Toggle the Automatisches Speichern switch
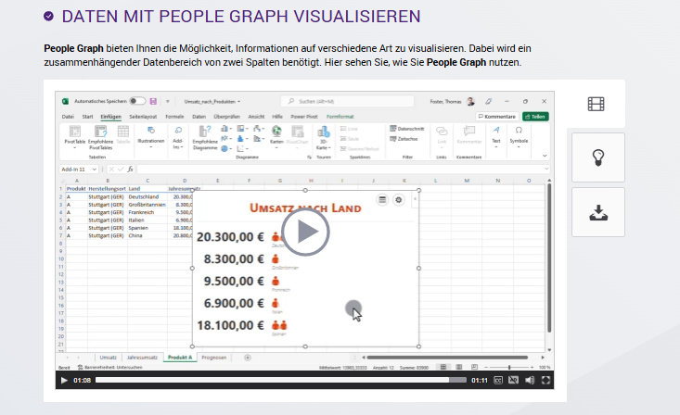Screen dimensions: 680x415 coord(137,101)
